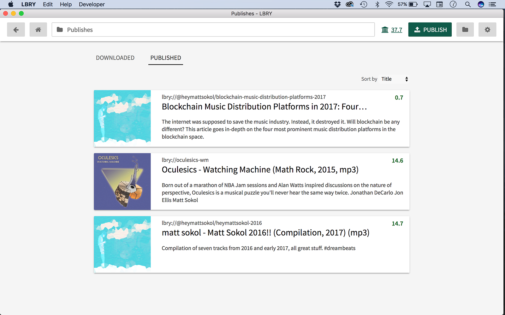This screenshot has height=315, width=505.
Task: Open Oculesics - Watching Machine title
Action: (260, 170)
